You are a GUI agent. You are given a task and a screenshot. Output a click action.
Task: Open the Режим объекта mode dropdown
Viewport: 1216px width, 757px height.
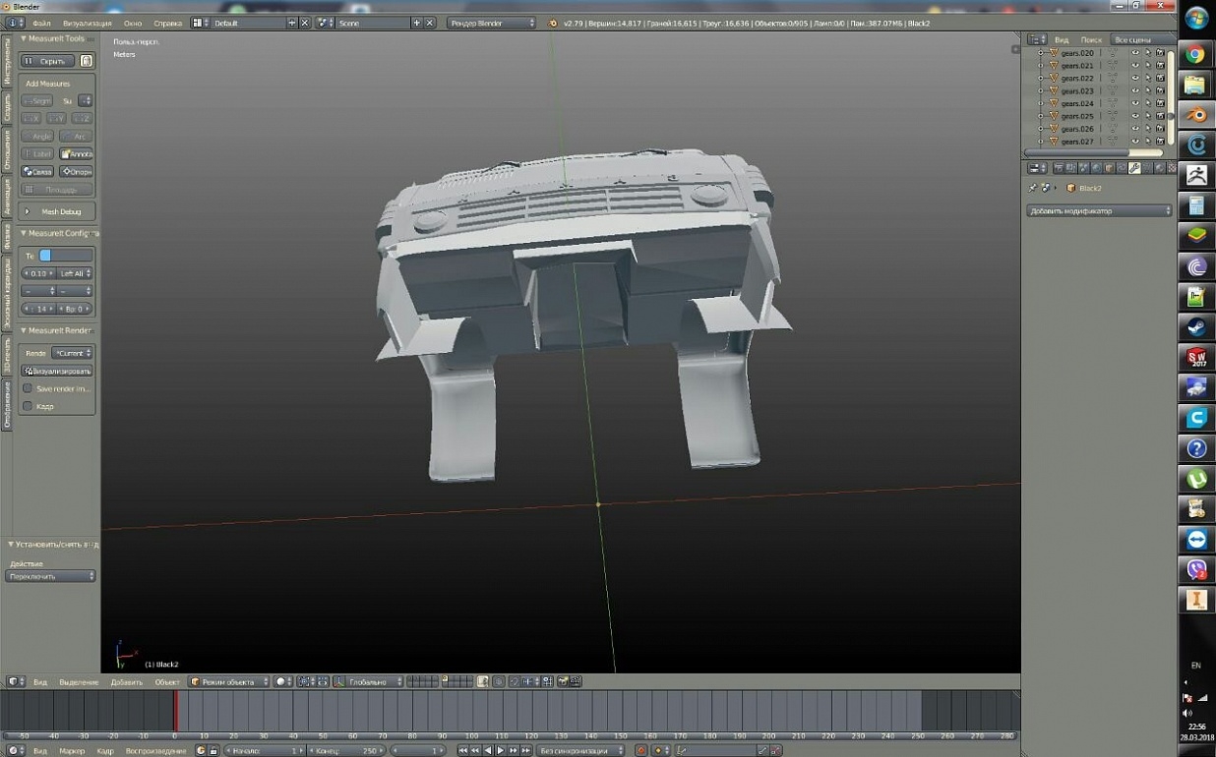[228, 681]
